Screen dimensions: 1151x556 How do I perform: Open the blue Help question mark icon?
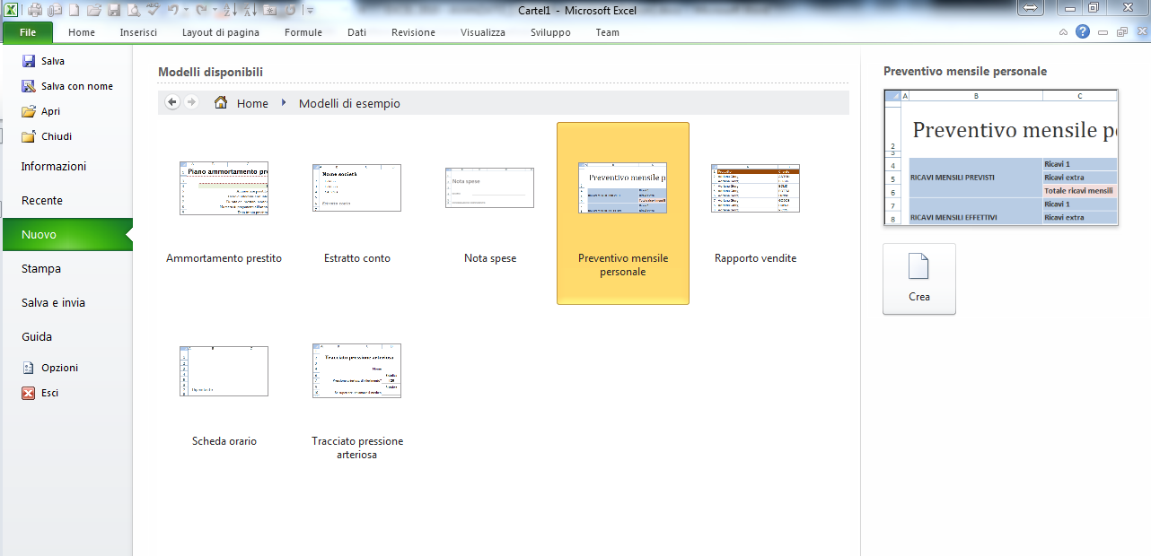coord(1083,31)
